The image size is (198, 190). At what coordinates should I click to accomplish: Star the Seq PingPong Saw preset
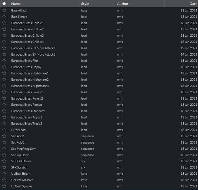point(4,149)
